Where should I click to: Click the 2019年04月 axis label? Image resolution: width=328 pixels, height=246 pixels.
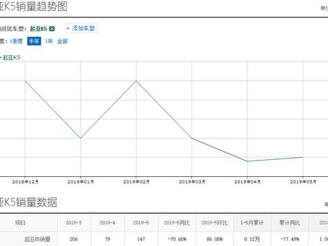[247, 182]
